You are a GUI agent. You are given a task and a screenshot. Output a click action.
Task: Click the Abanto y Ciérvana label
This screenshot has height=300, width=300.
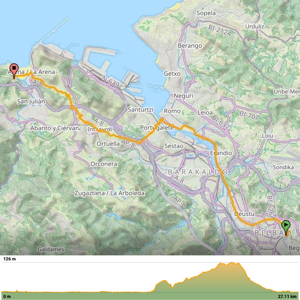(x=55, y=128)
